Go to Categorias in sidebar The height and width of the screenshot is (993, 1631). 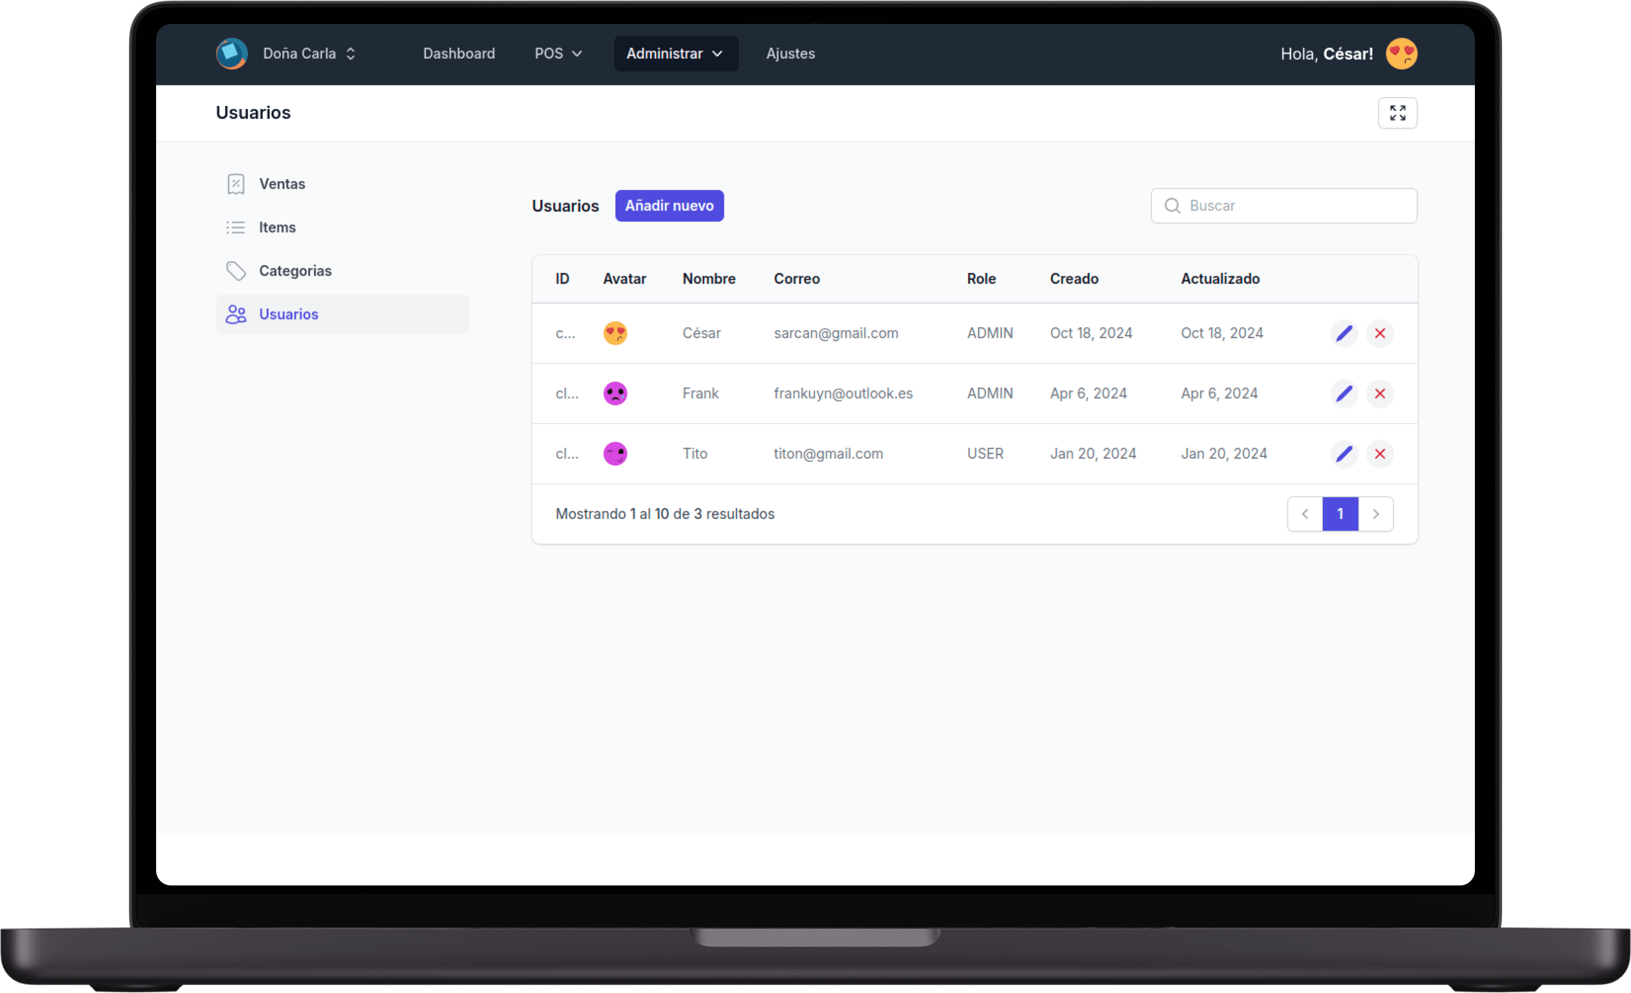(295, 271)
